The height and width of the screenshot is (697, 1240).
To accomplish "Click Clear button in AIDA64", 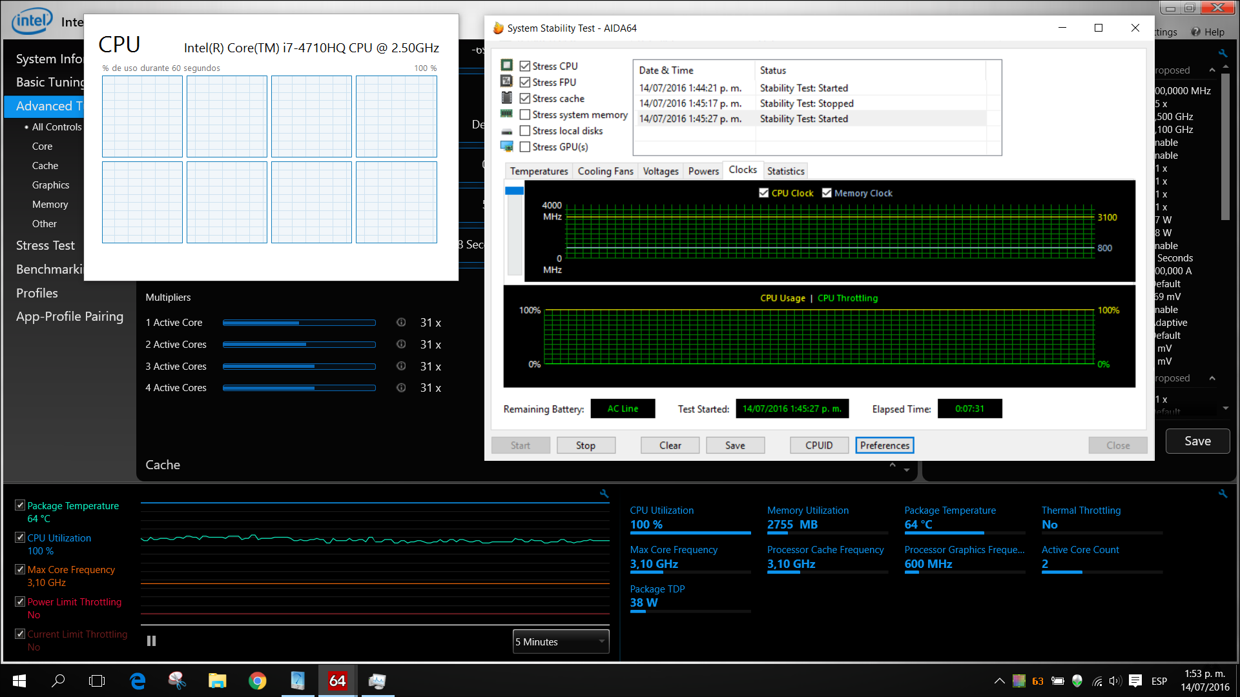I will (x=670, y=445).
